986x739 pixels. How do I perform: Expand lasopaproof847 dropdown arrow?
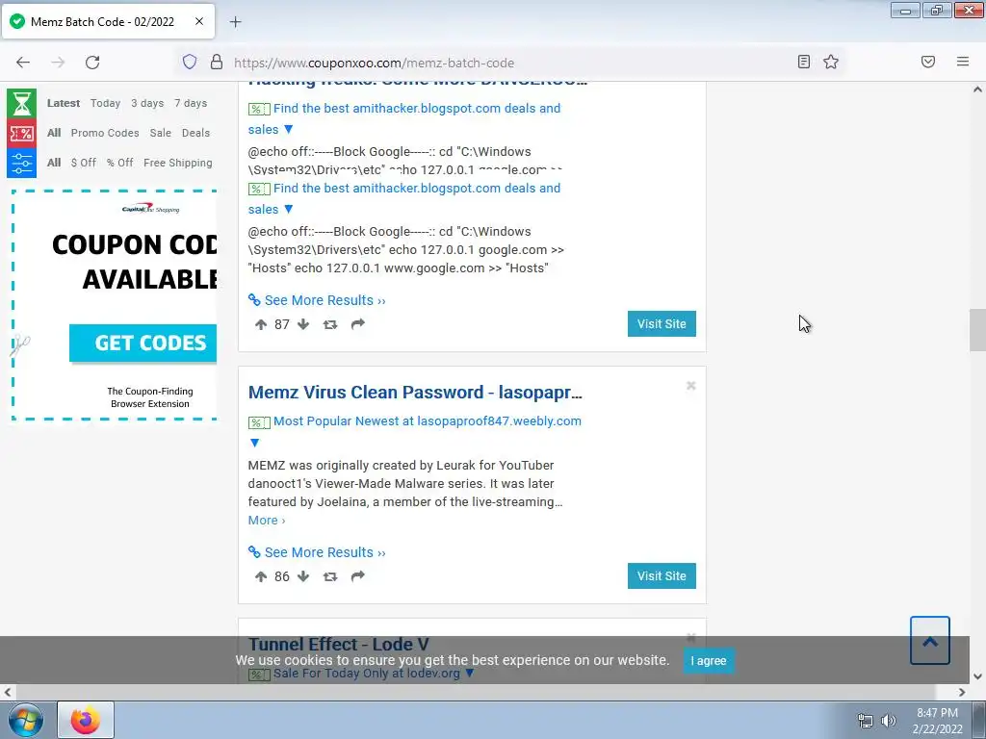pos(254,443)
